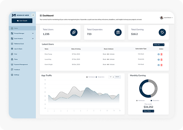Click the gray 31% donut segment
The height and width of the screenshot is (130, 183).
click(156, 89)
